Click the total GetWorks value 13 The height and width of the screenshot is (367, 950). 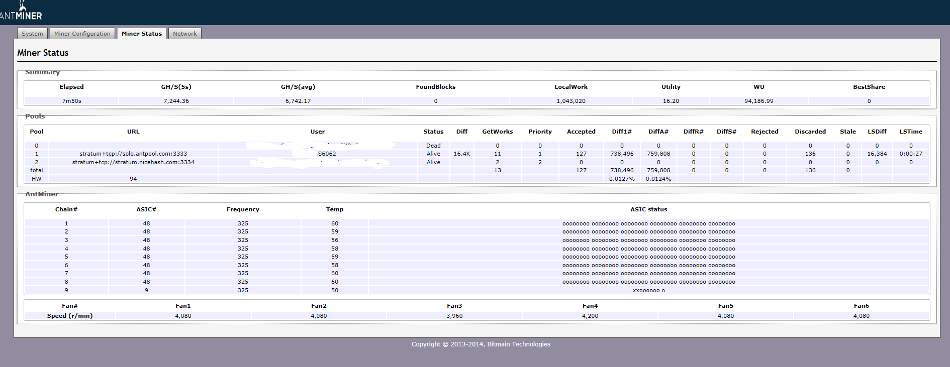pyautogui.click(x=498, y=170)
